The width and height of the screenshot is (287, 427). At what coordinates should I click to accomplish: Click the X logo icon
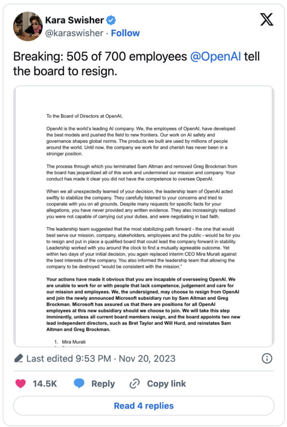(x=266, y=20)
